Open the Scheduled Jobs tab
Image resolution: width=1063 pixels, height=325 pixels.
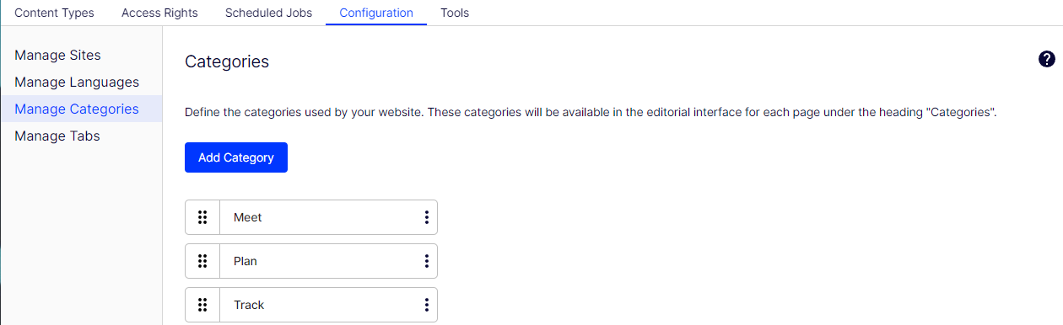tap(268, 13)
